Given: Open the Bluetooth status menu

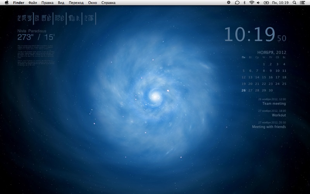Looking at the screenshot, I should click(x=245, y=3).
